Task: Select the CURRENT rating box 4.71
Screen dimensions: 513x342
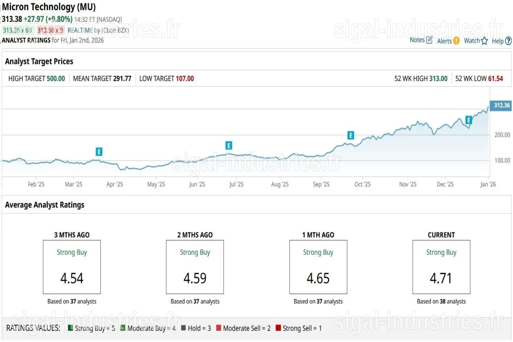Action: pos(441,267)
